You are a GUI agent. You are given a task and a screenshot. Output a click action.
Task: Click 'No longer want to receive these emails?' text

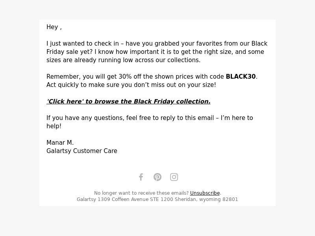(141, 193)
